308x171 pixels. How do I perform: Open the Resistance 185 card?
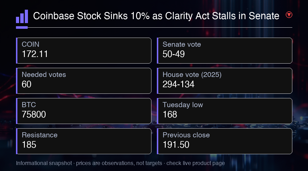pos(84,141)
